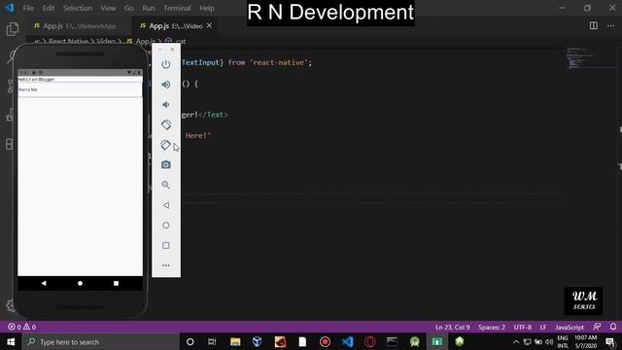Screen dimensions: 622x350
Task: Click the emulator toolbar Home circle
Action: click(166, 226)
